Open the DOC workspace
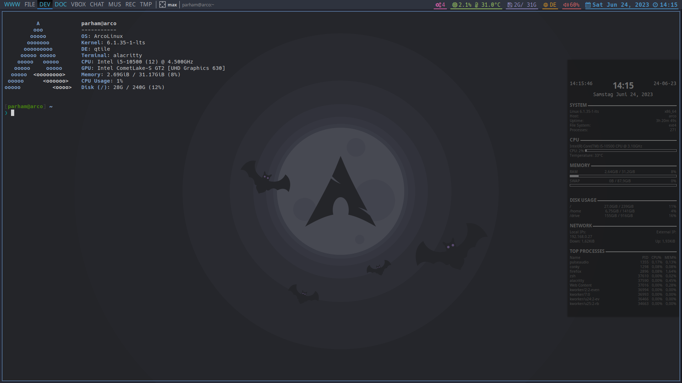The height and width of the screenshot is (383, 682). click(61, 5)
